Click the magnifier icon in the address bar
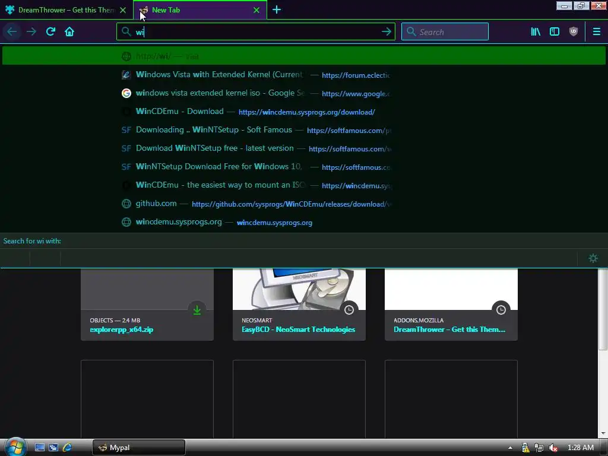608x456 pixels. (126, 32)
